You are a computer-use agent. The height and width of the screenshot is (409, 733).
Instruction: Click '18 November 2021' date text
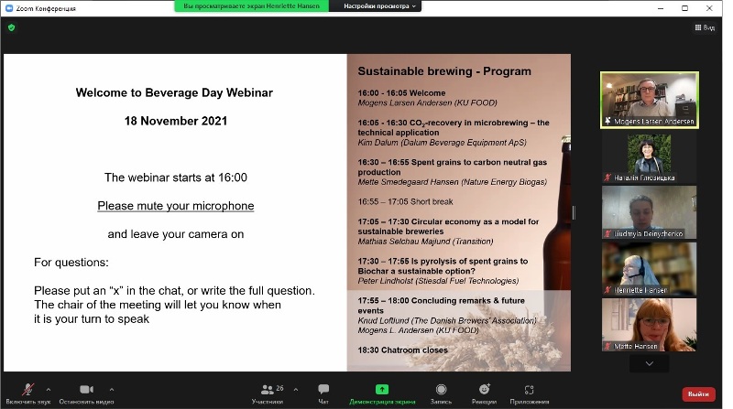click(x=176, y=121)
